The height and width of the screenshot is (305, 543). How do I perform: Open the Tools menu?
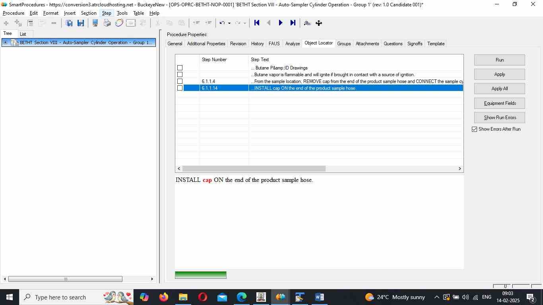(x=122, y=13)
